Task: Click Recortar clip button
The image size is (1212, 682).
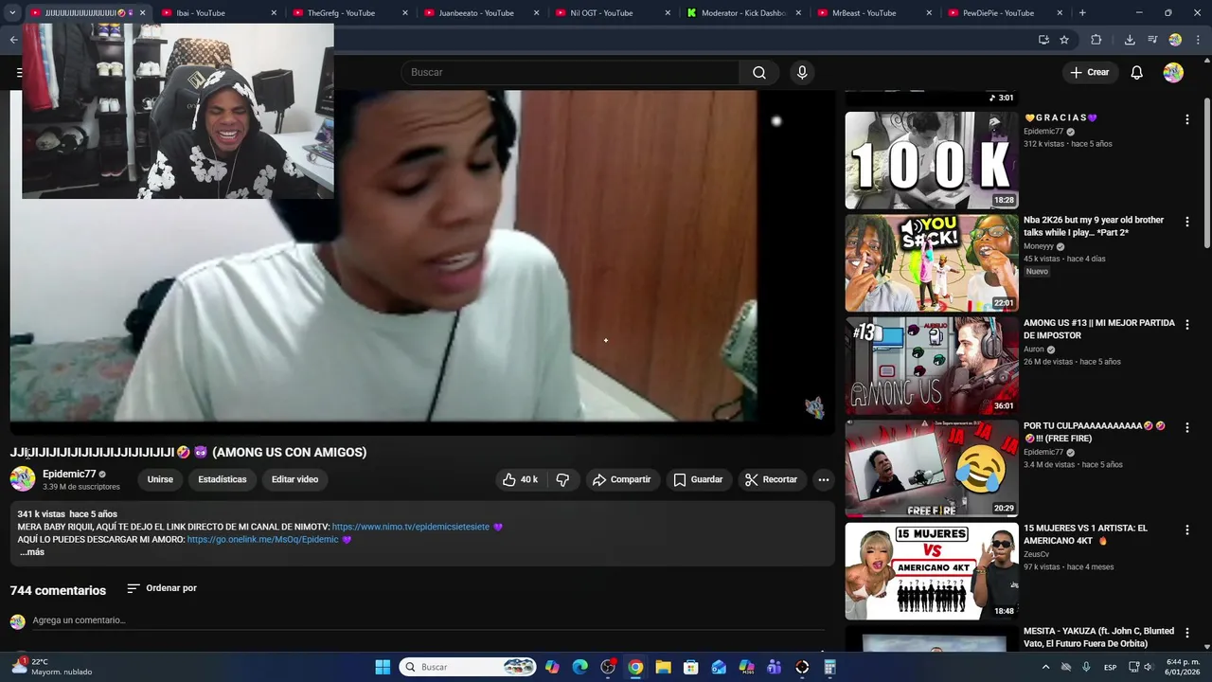Action: pos(771,479)
